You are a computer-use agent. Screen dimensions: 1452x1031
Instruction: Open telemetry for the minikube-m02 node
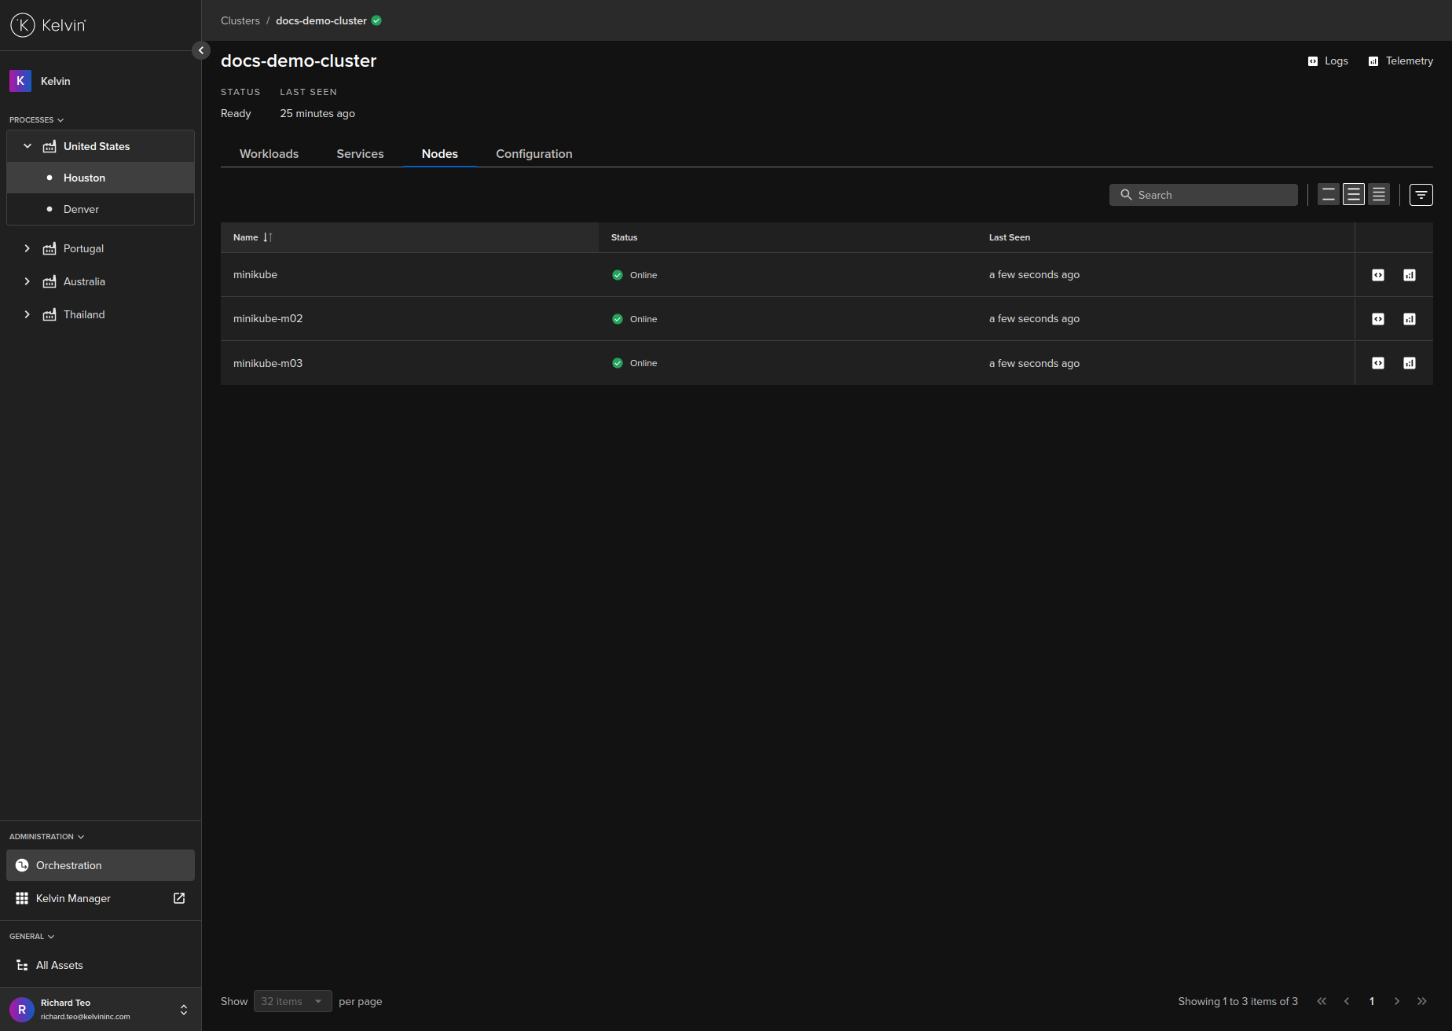[x=1410, y=319]
